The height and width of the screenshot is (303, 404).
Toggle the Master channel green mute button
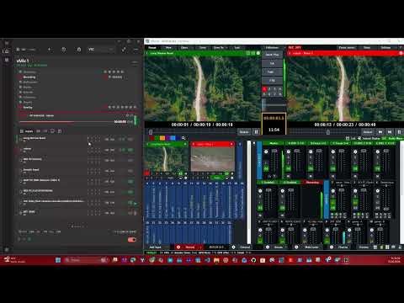coord(266,168)
